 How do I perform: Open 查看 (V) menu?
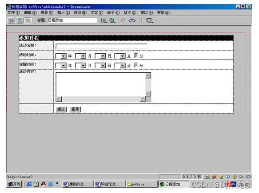point(47,12)
